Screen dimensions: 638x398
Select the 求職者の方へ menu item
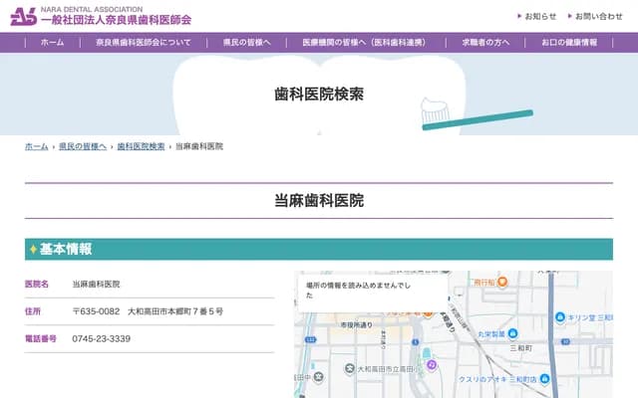[x=485, y=43]
